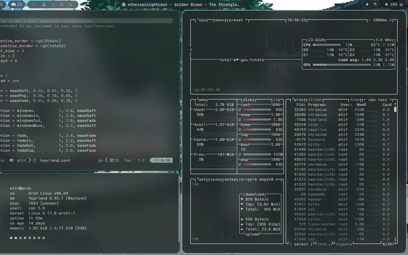Toggle net sync scaling
Image resolution: width=408 pixels, height=255 pixels.
(x=215, y=179)
